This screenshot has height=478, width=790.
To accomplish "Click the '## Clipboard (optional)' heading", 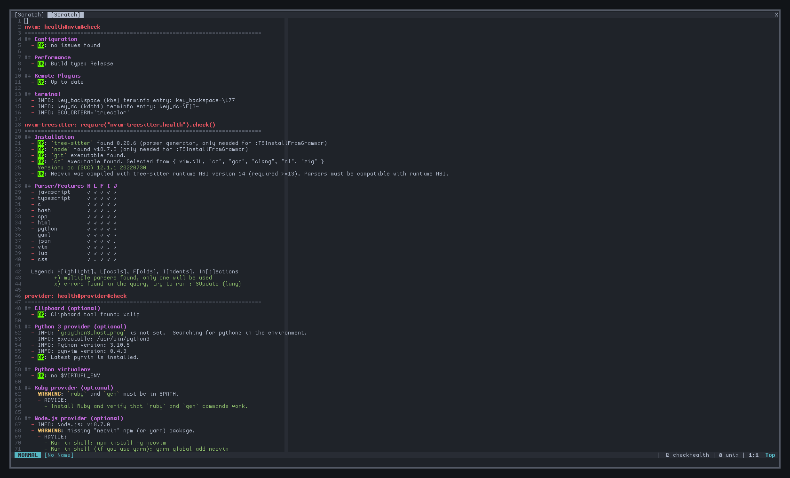I will (x=63, y=308).
